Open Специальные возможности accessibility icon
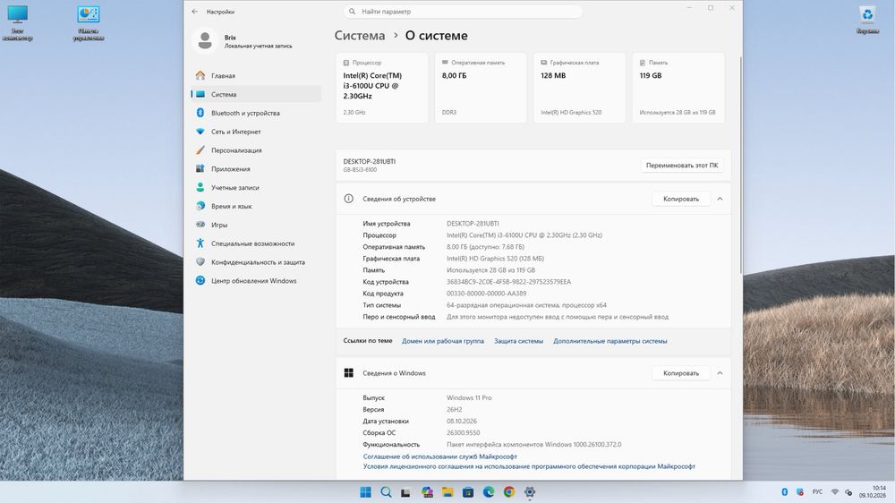Image resolution: width=895 pixels, height=503 pixels. [200, 243]
